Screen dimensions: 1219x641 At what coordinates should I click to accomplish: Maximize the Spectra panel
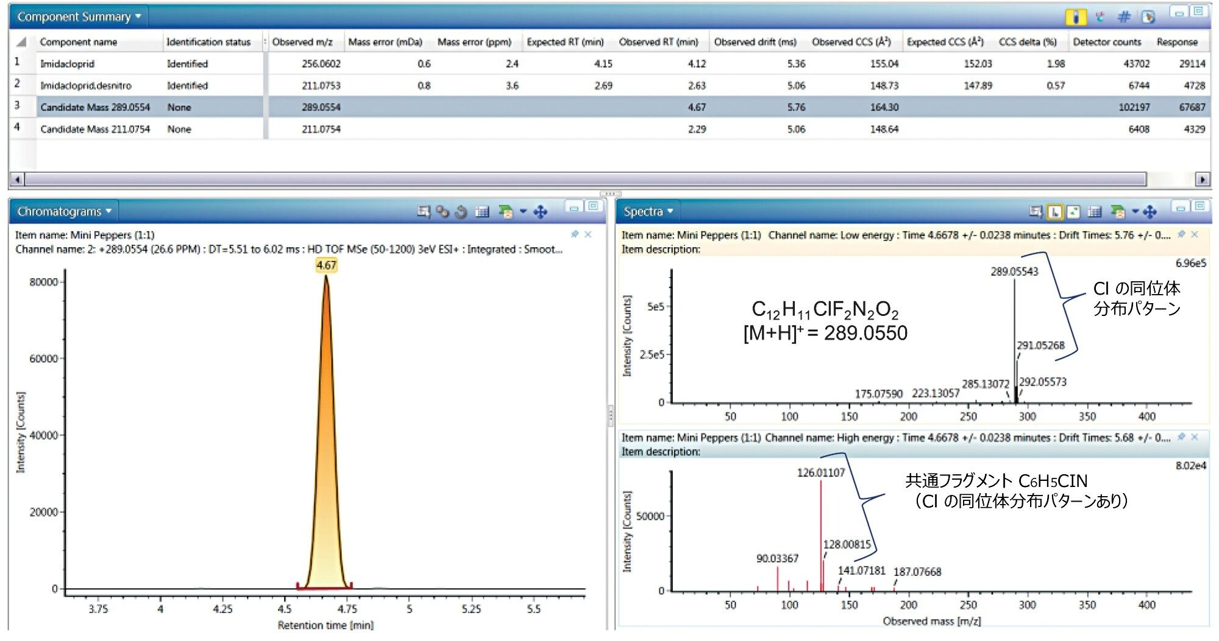(1199, 206)
